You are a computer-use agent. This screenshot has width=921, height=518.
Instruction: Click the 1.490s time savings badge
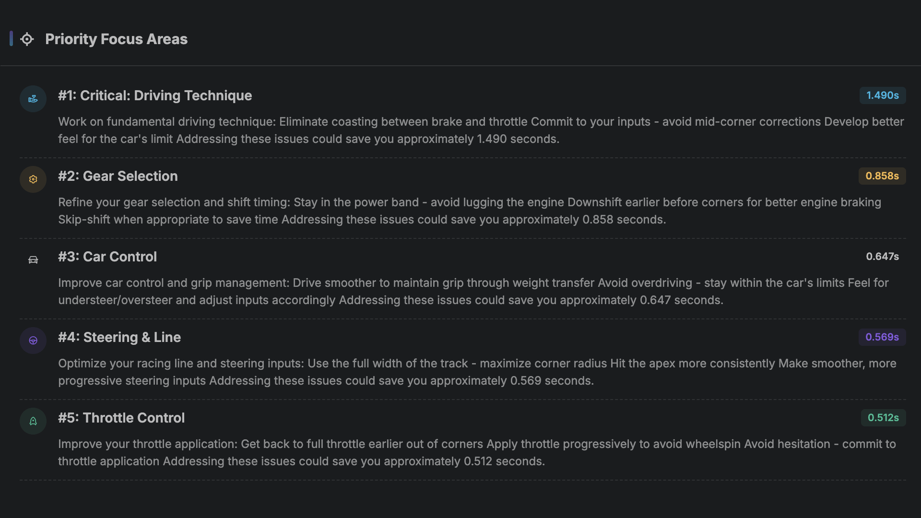tap(882, 95)
